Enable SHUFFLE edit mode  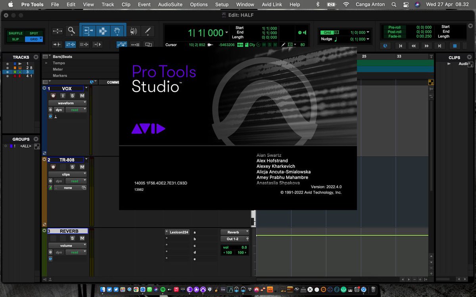(x=16, y=33)
